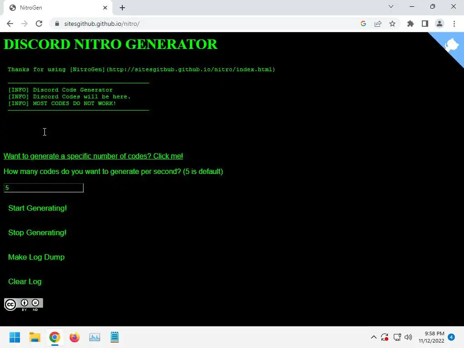Image resolution: width=464 pixels, height=348 pixels.
Task: Open the Extensions puzzle-piece menu
Action: [411, 24]
